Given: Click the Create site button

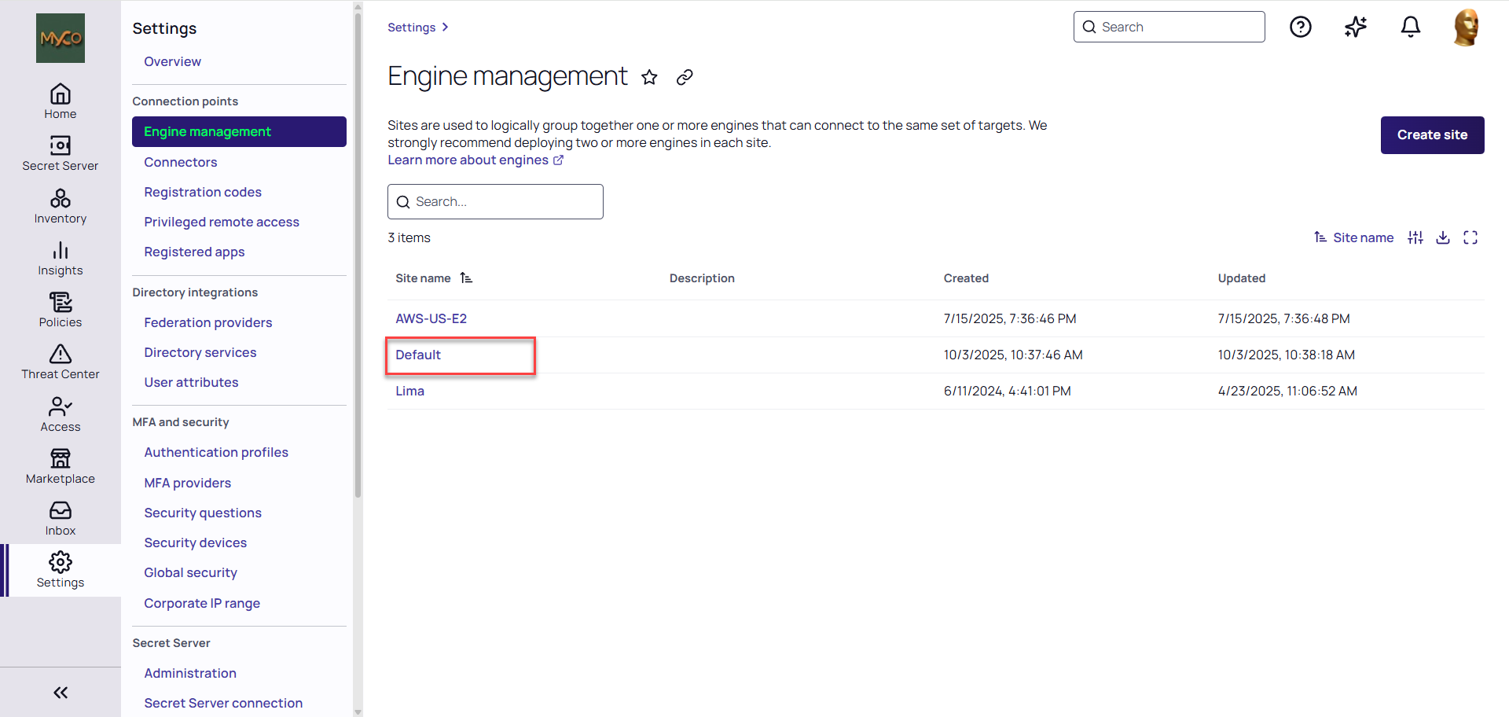Looking at the screenshot, I should (1432, 135).
